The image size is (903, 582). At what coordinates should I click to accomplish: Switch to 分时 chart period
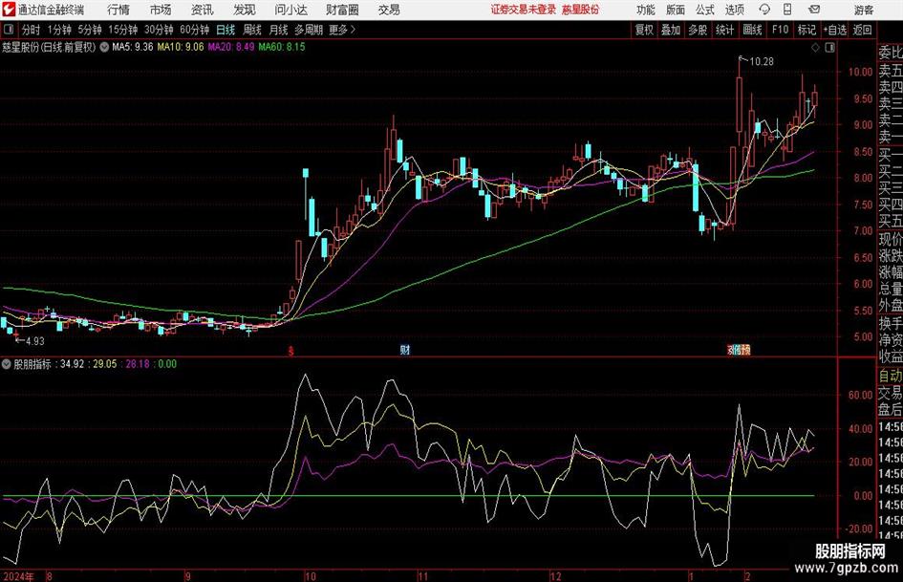[32, 30]
